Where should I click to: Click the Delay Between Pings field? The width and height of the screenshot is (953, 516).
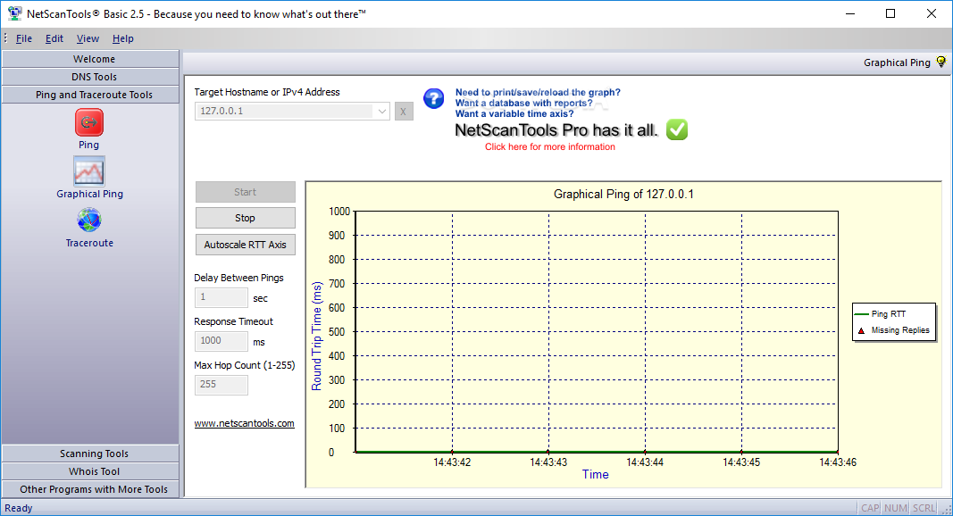(222, 297)
